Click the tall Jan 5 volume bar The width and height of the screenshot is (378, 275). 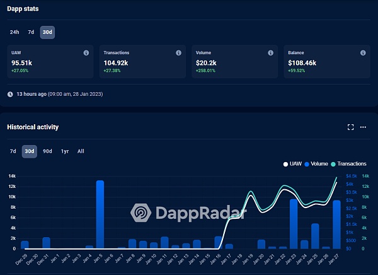100,214
